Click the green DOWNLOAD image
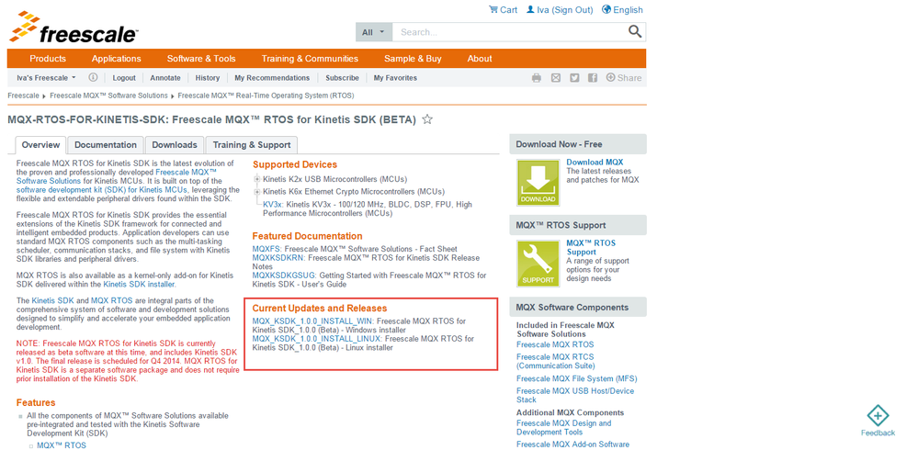 [538, 183]
